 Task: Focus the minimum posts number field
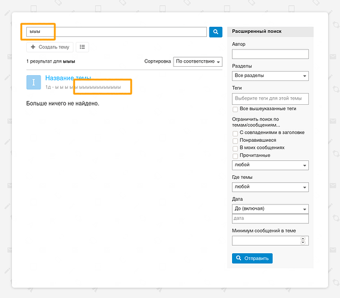[x=270, y=241]
